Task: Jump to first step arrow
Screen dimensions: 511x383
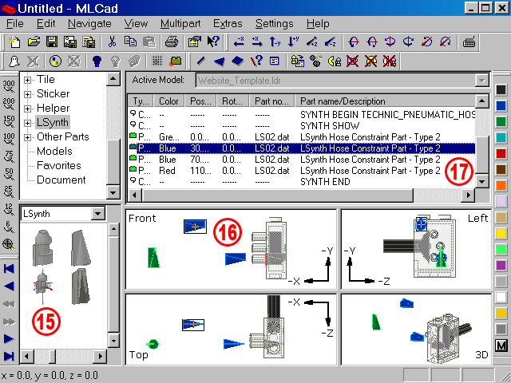Action: [9, 269]
